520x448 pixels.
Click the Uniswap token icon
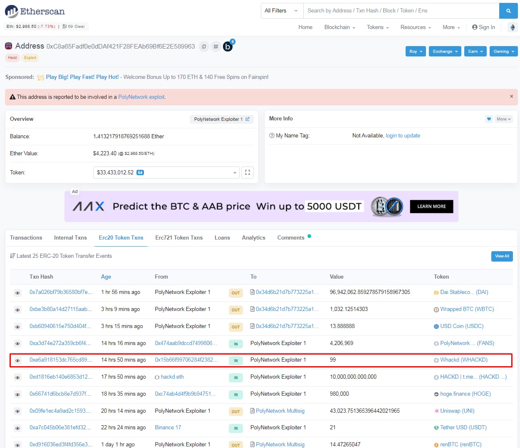[x=436, y=411]
